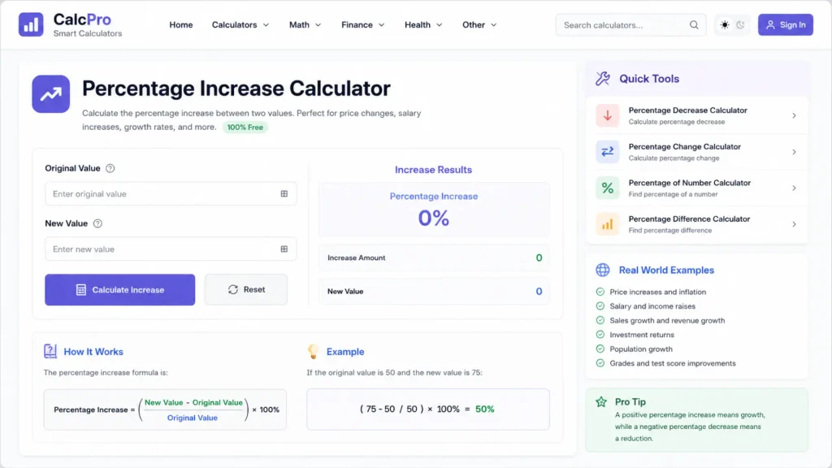Viewport: 832px width, 468px height.
Task: Click keypad icon in Original Value field
Action: click(284, 193)
